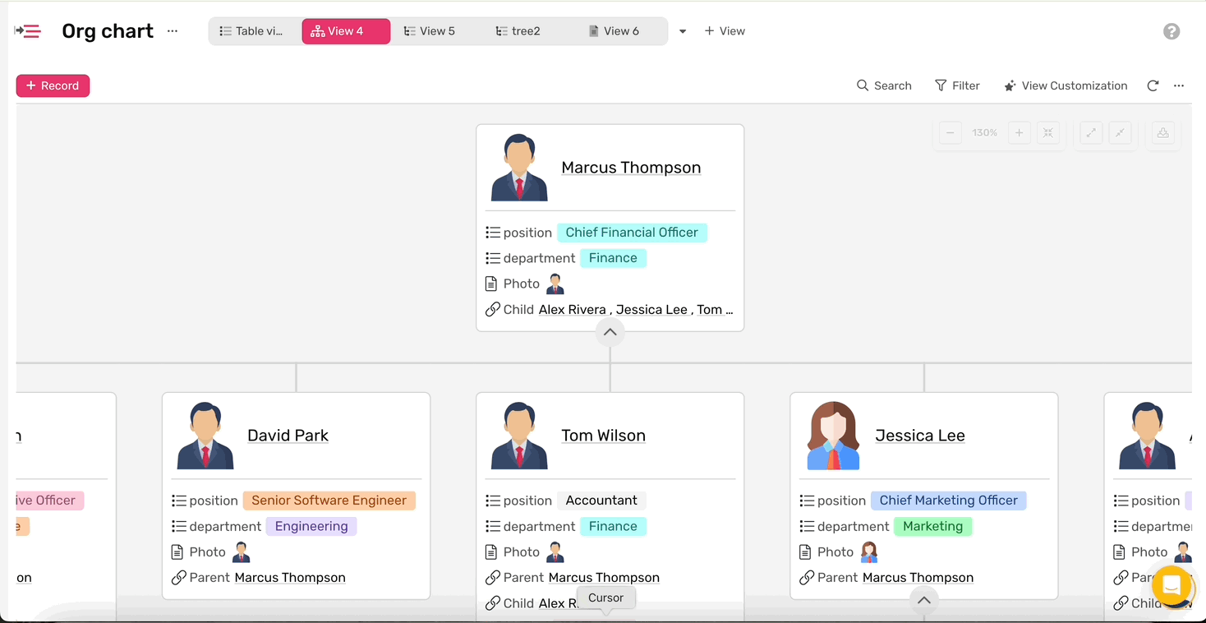Click the Chief Marketing Officer tag
This screenshot has height=623, width=1206.
[948, 501]
